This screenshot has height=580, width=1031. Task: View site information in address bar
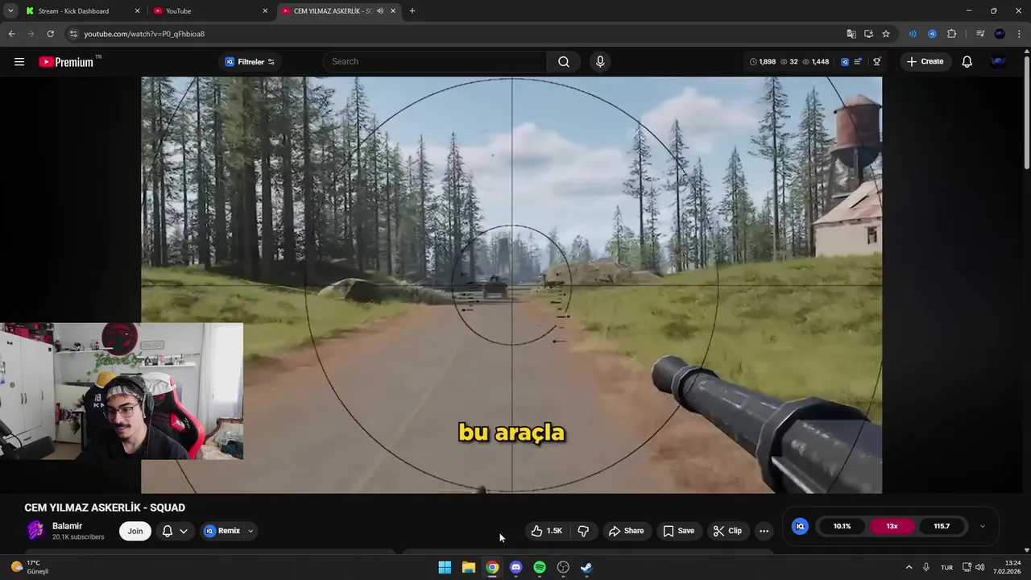pos(72,34)
